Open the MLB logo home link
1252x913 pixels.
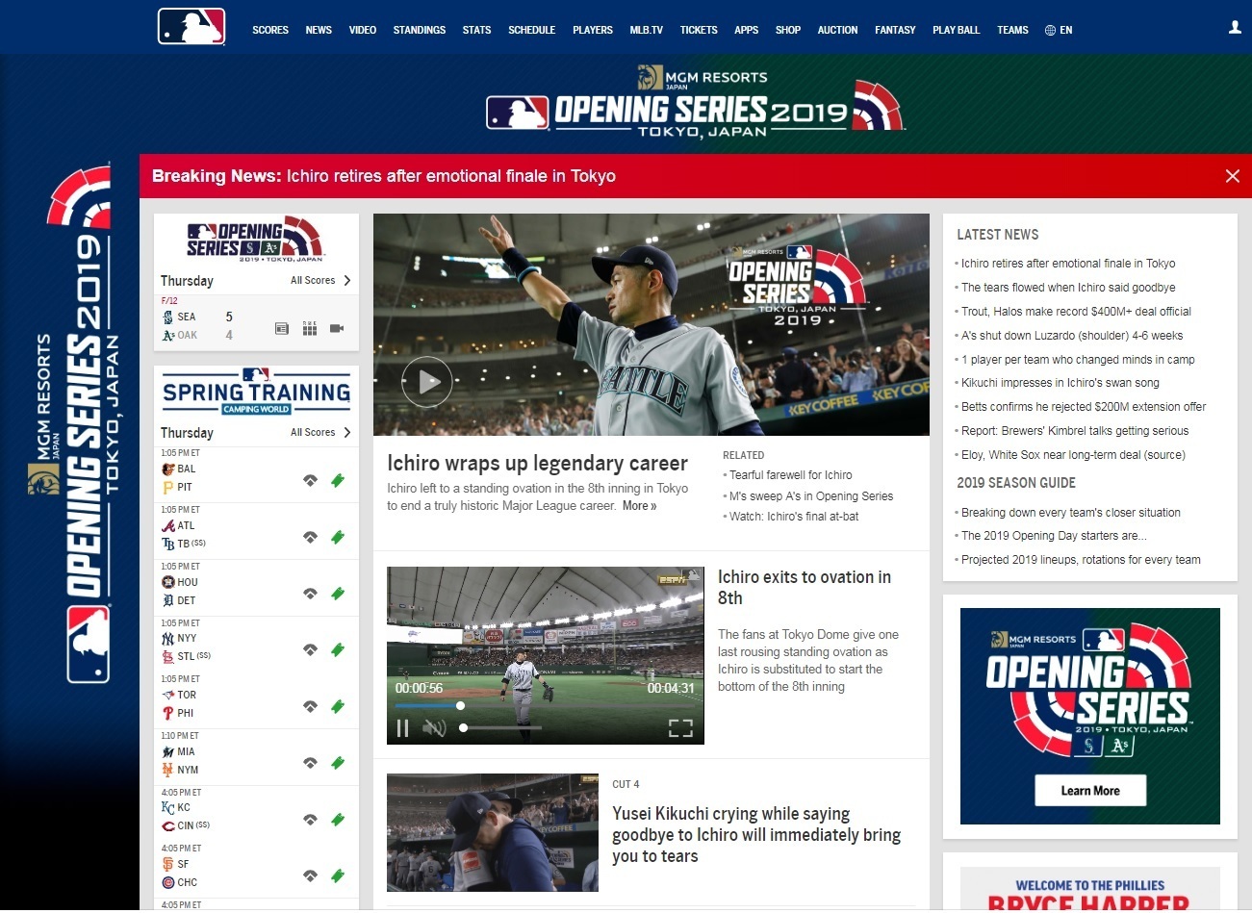tap(192, 27)
